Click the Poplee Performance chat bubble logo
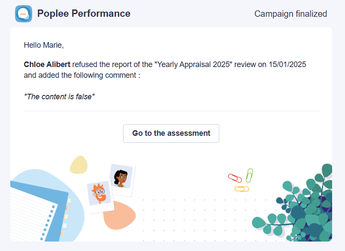The width and height of the screenshot is (345, 251). pyautogui.click(x=24, y=14)
